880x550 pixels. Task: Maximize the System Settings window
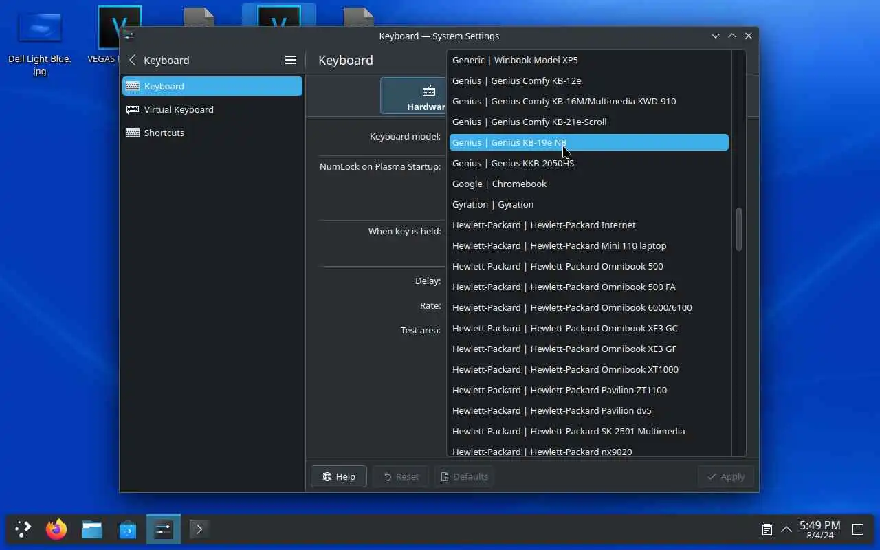tap(732, 36)
